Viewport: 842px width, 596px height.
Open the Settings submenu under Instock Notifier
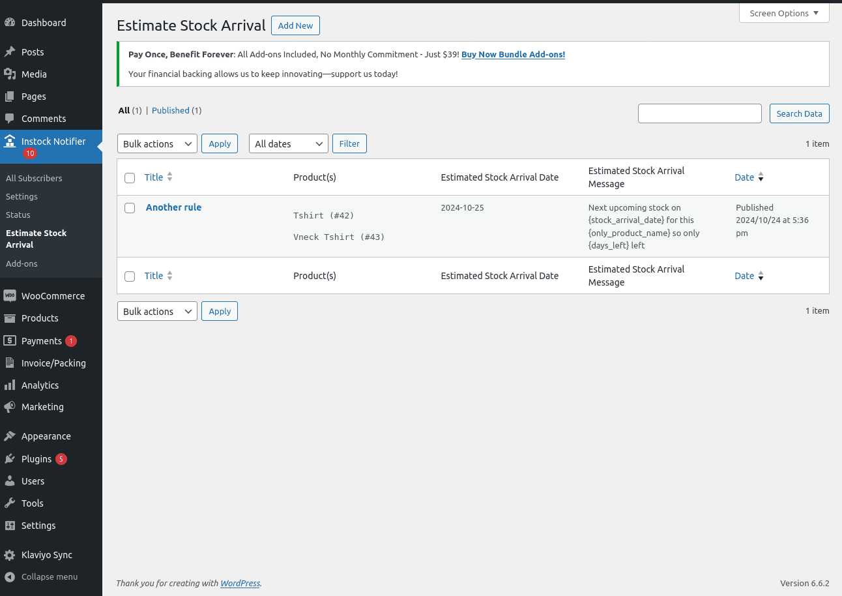tap(22, 196)
